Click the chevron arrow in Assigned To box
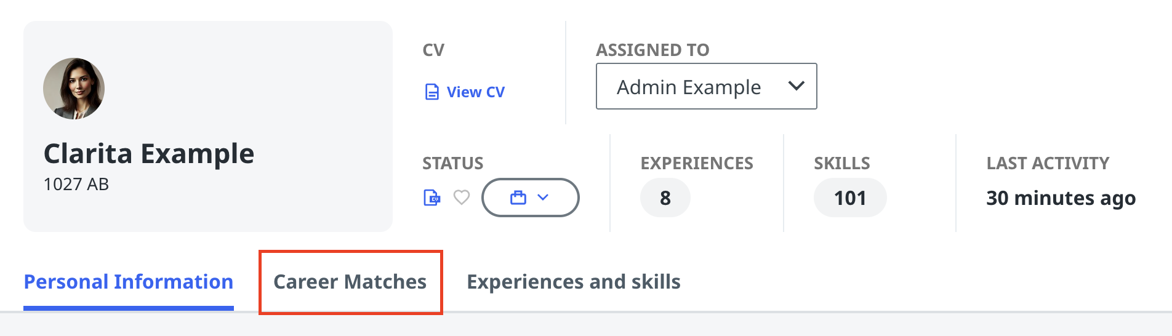Screen dimensions: 1172x336 [x=796, y=86]
